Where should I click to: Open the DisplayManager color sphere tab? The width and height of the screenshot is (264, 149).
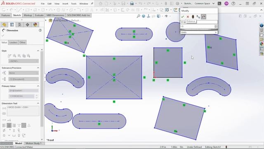tap(35, 25)
